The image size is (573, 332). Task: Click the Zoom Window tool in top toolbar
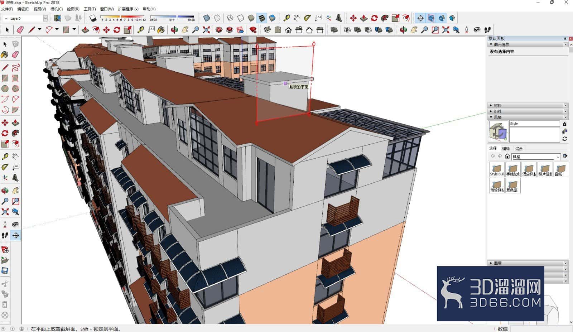click(x=435, y=30)
